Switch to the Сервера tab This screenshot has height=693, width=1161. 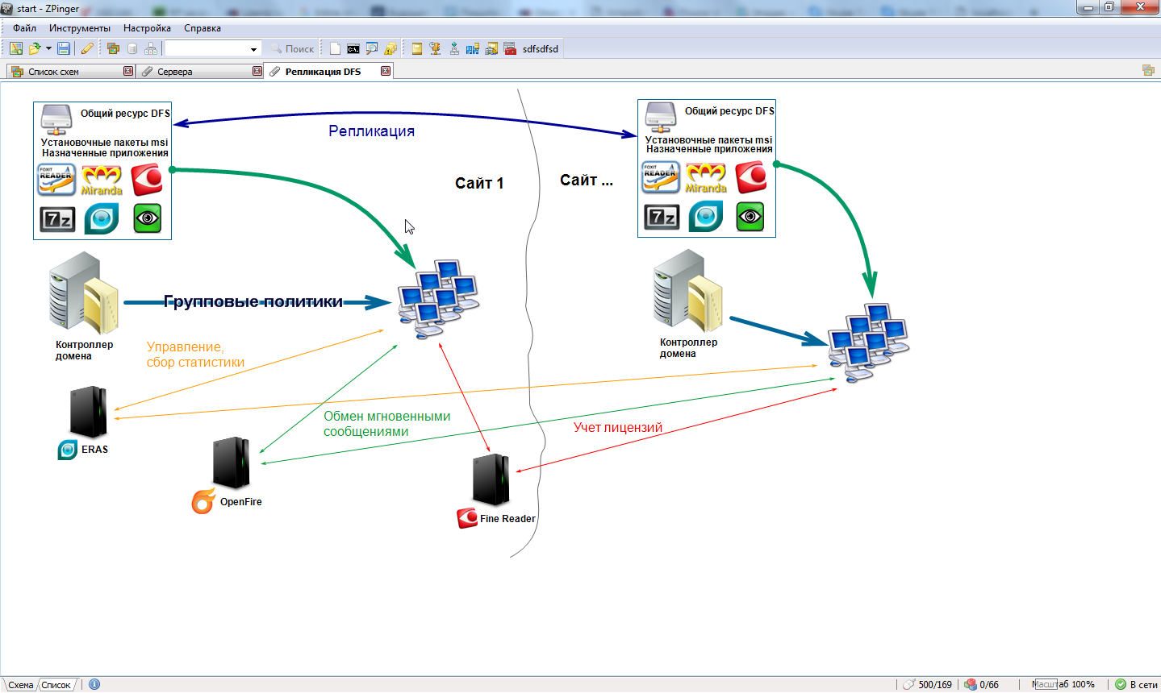[x=175, y=72]
